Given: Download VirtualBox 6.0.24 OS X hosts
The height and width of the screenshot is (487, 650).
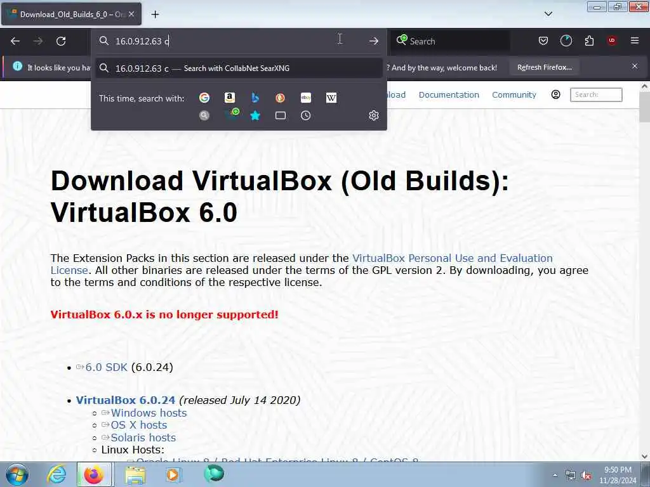Looking at the screenshot, I should click(138, 425).
